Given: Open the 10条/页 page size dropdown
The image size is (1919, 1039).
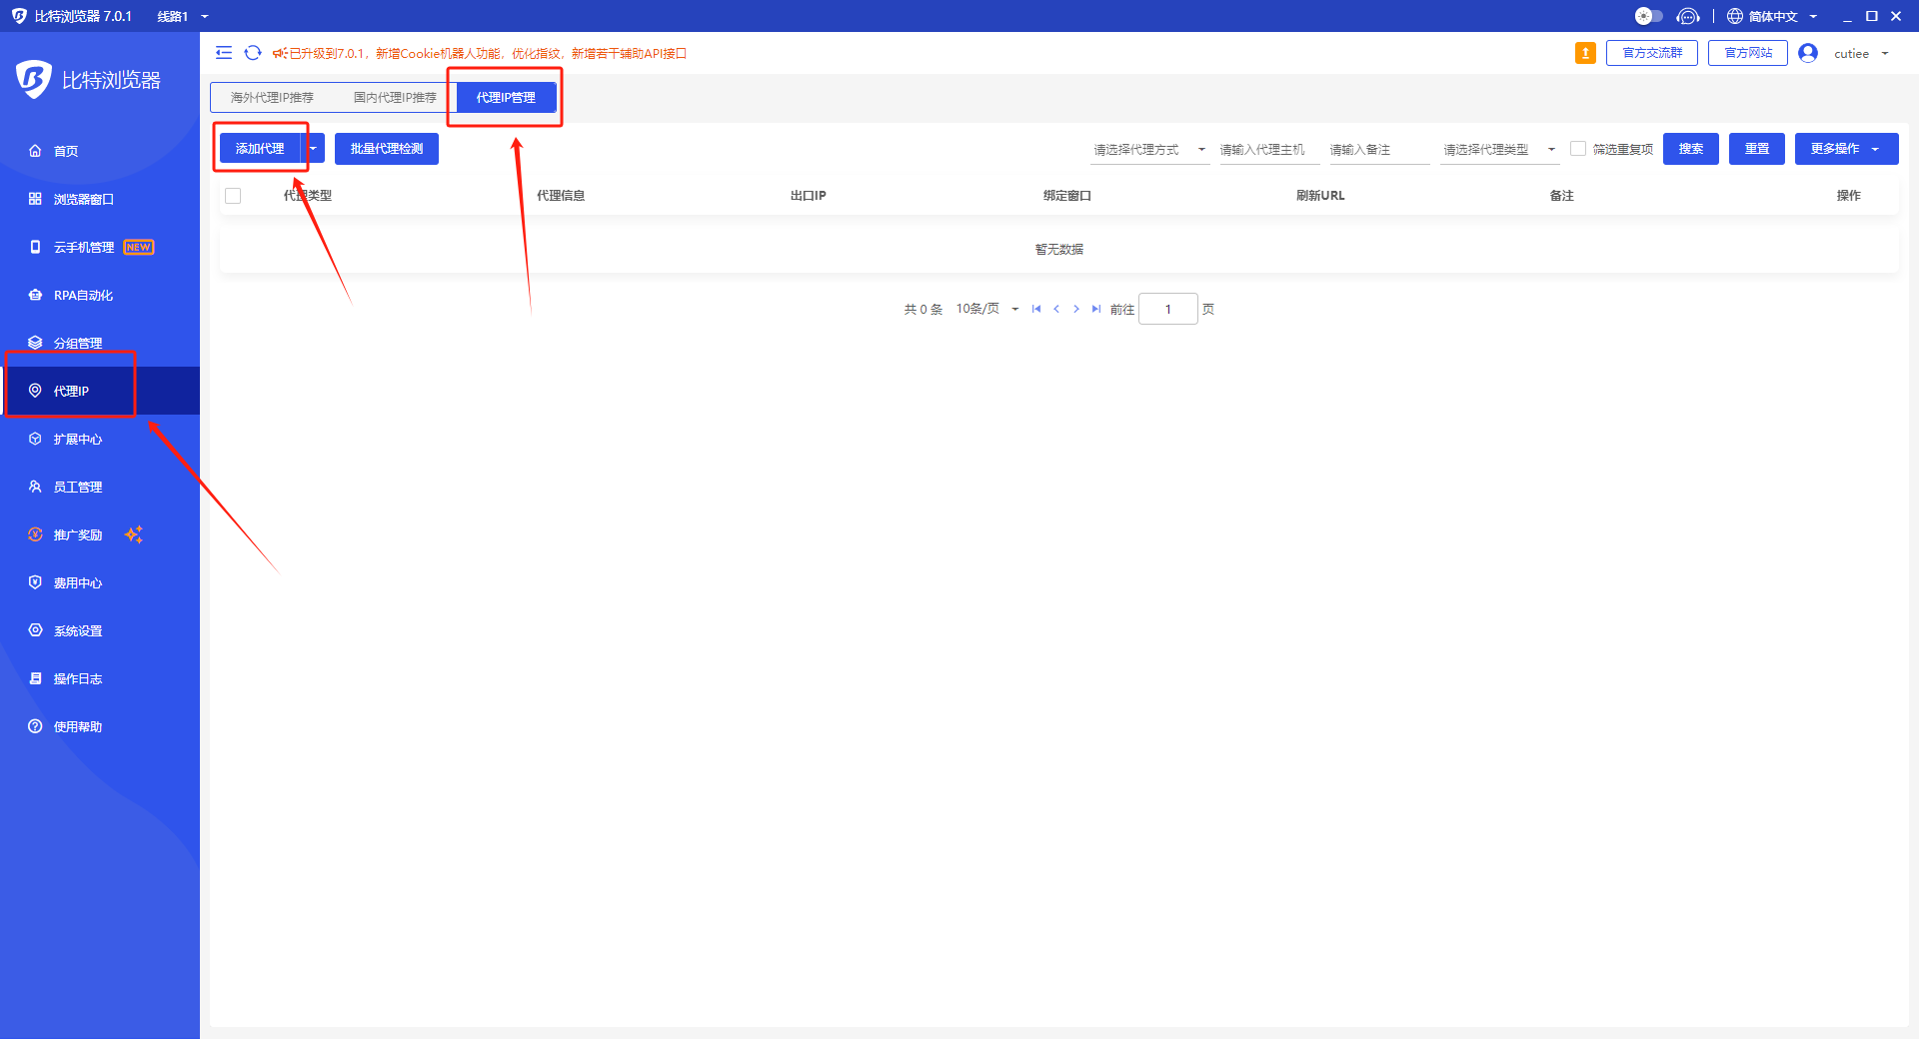Looking at the screenshot, I should (987, 309).
